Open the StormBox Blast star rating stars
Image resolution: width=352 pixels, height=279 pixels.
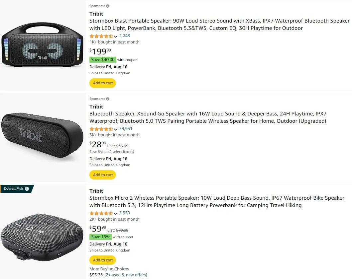101,36
